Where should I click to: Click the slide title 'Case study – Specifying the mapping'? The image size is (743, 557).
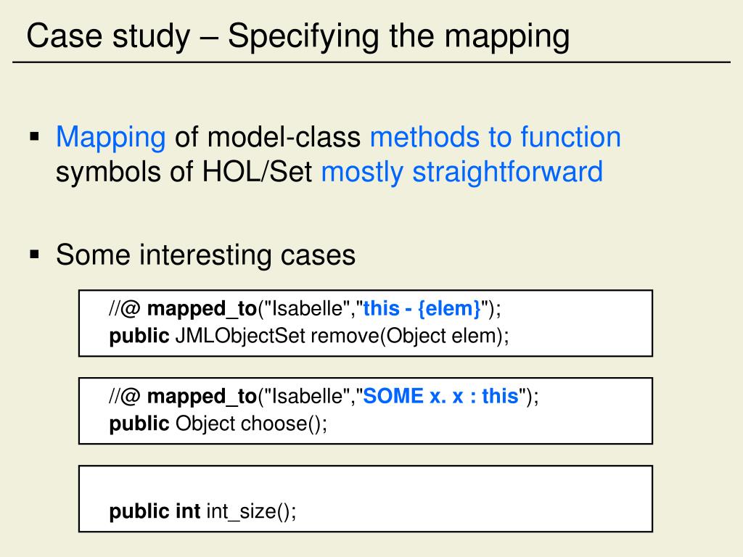[298, 37]
